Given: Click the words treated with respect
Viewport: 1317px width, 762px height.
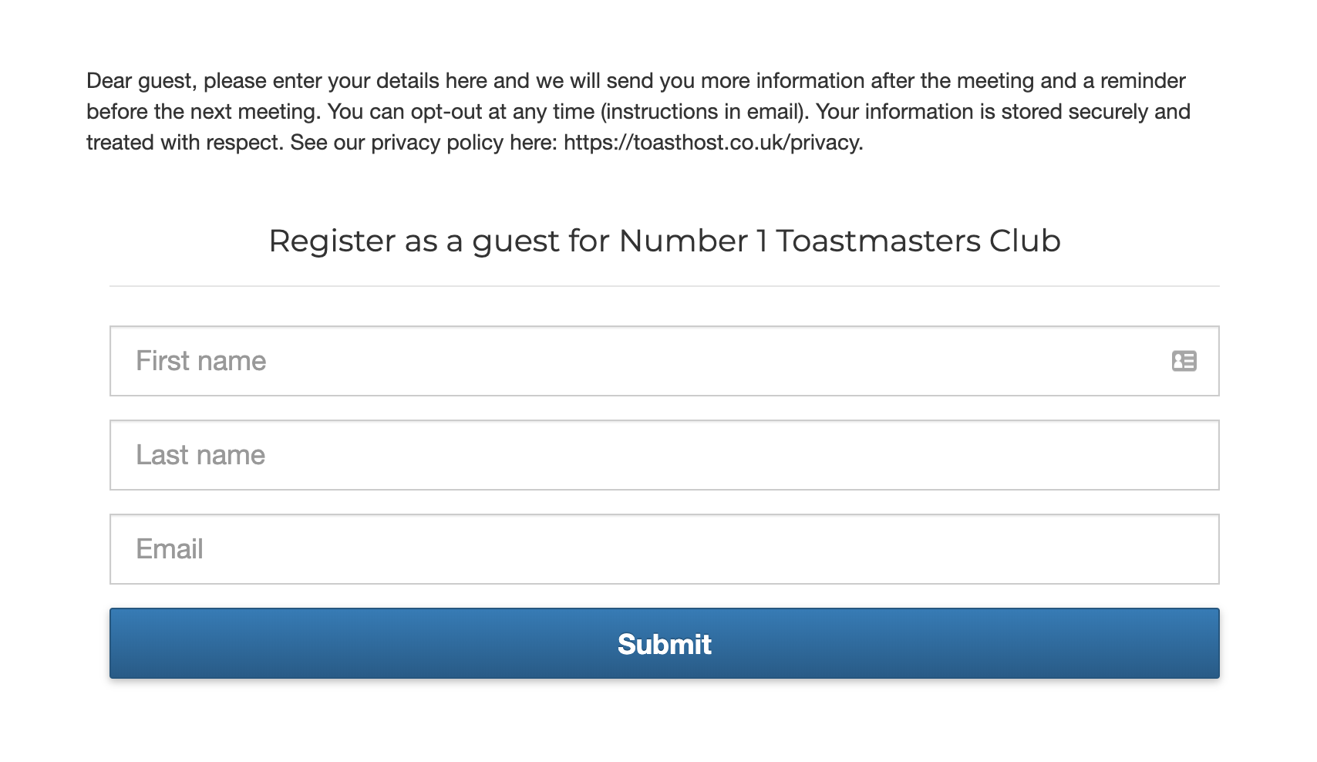Looking at the screenshot, I should point(185,143).
